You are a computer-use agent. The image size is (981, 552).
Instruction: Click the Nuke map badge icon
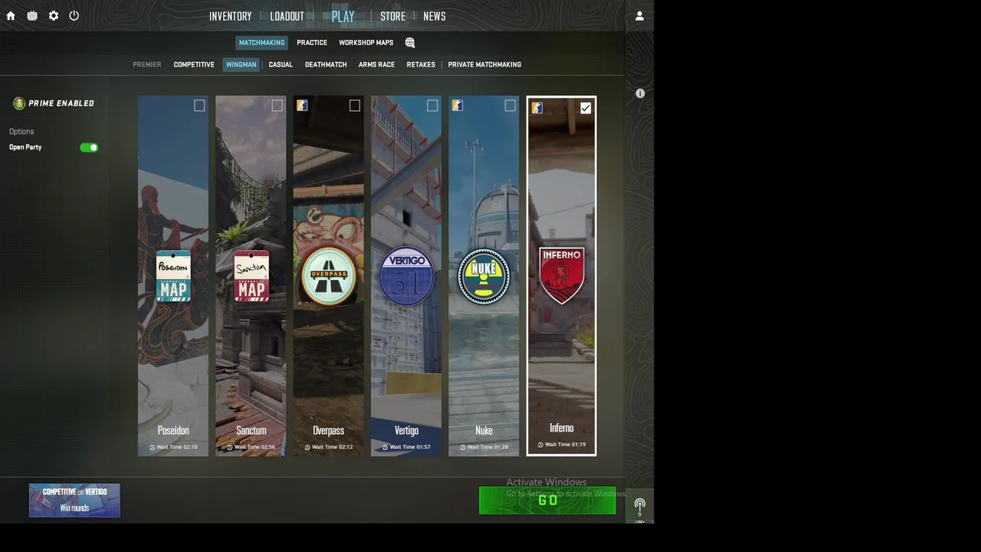[484, 276]
